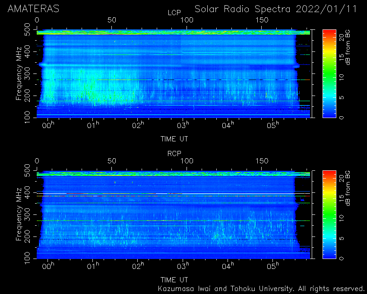Click the 02h tick label under RCP plot

138,266
